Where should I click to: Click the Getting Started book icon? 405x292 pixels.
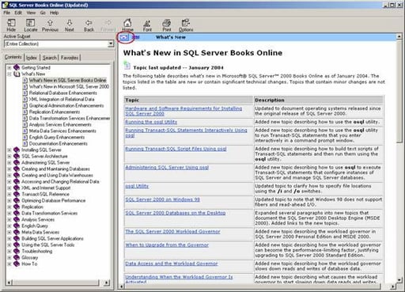point(17,67)
